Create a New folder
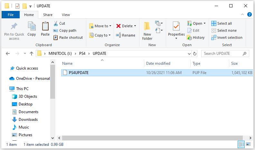255x150 pixels. [x=147, y=31]
